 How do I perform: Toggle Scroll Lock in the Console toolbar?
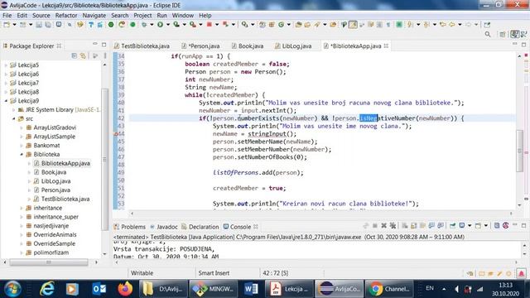tap(414, 225)
